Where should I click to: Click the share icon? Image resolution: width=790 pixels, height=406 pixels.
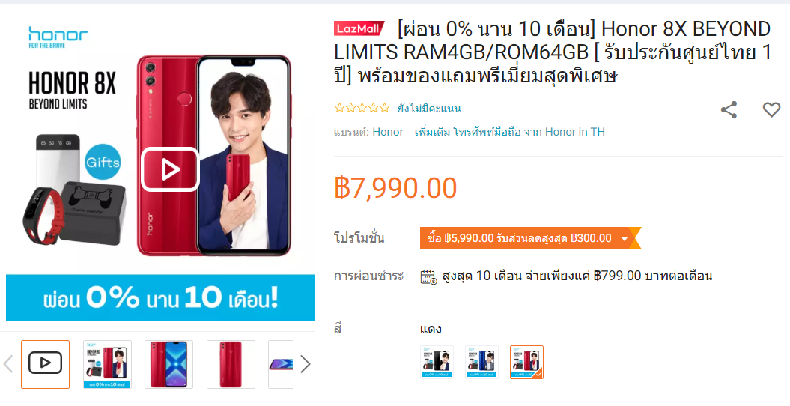(729, 110)
